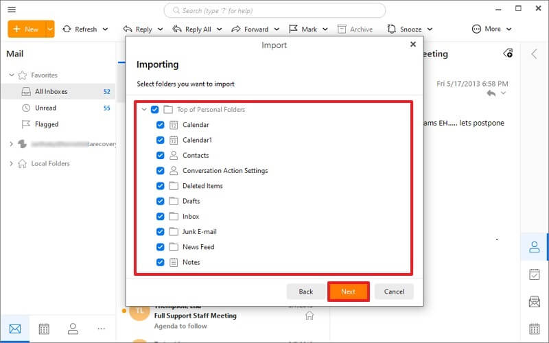Click the Notes icon in folder list
This screenshot has height=343, width=549.
[x=174, y=262]
